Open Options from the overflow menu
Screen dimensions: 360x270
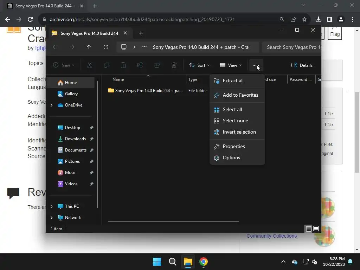click(x=237, y=158)
